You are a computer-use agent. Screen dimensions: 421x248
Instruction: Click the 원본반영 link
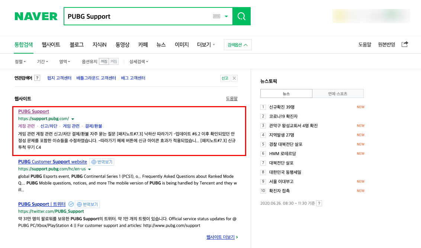pos(386,45)
